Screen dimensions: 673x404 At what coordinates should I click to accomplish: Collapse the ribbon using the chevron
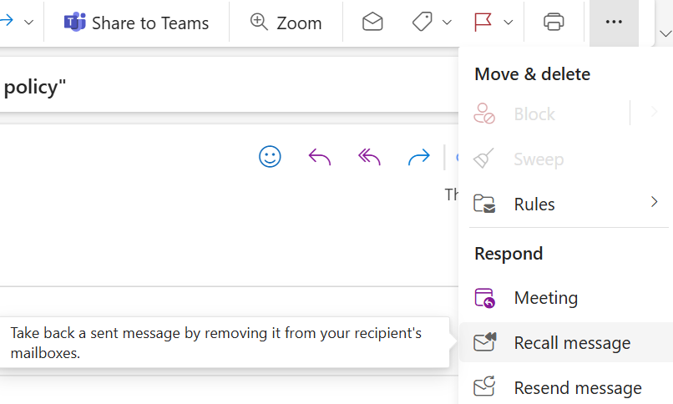coord(665,34)
